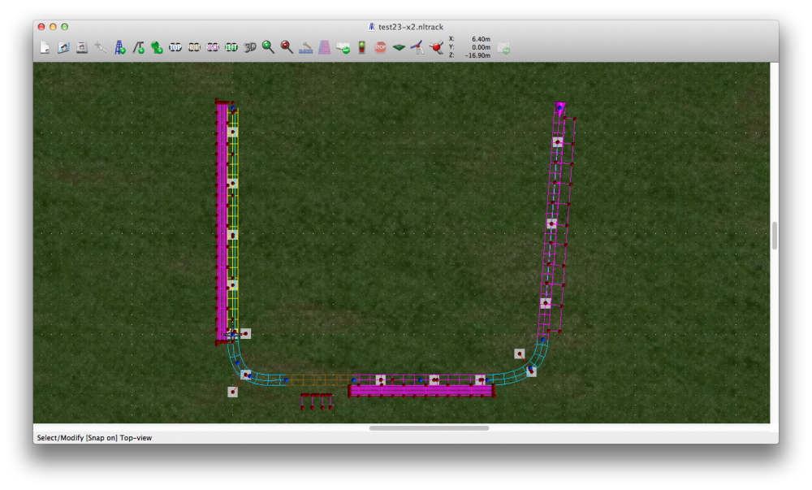Switch to LEFT view button
The height and width of the screenshot is (490, 812).
(x=231, y=48)
